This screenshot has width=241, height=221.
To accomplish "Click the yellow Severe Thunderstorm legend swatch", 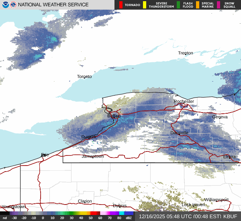I will [145, 5].
